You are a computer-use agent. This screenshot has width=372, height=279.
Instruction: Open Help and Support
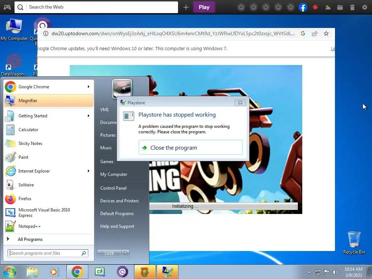(117, 227)
